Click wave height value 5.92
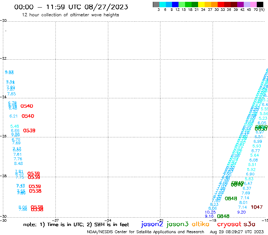268x235 pixels. [x=251, y=170]
